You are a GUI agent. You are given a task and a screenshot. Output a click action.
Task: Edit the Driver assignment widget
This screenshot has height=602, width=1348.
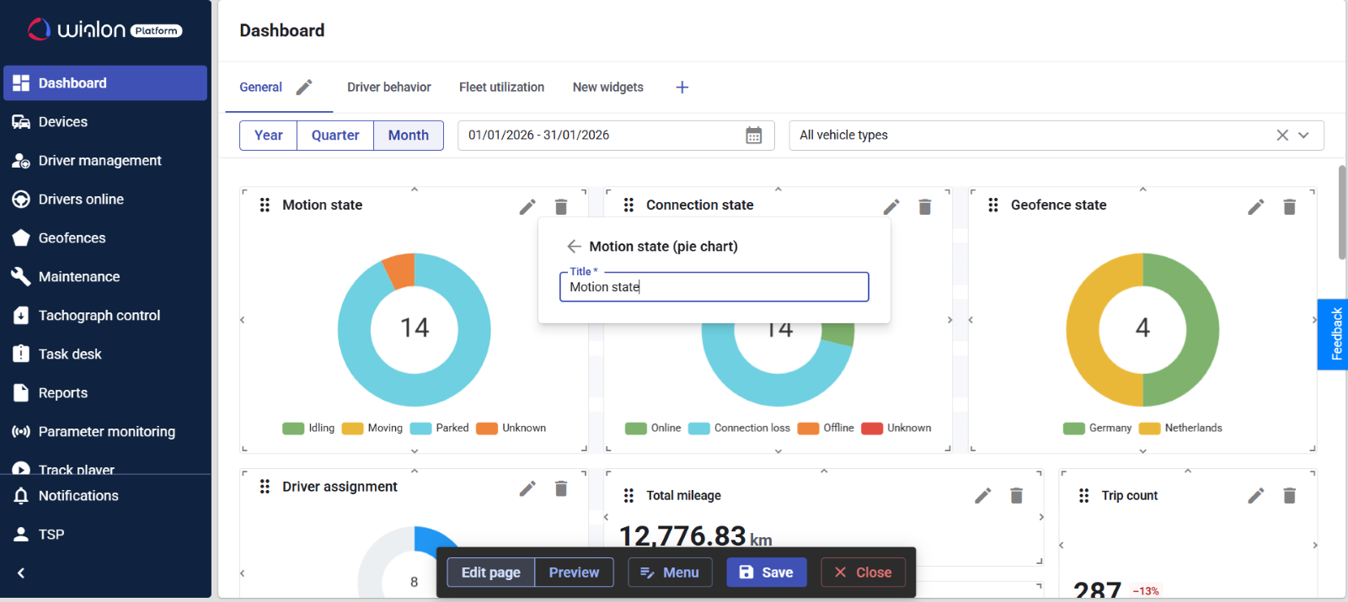tap(527, 488)
